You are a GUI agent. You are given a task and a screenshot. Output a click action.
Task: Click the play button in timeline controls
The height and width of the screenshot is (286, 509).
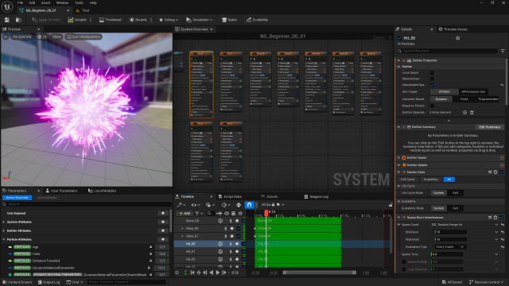click(218, 272)
